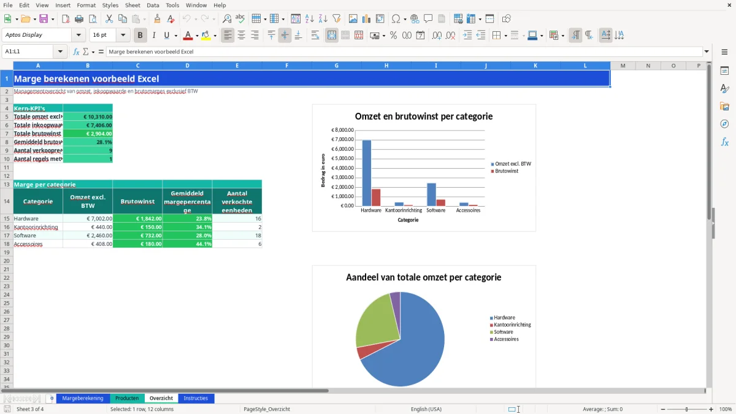Add decimal place icon

tap(437, 36)
